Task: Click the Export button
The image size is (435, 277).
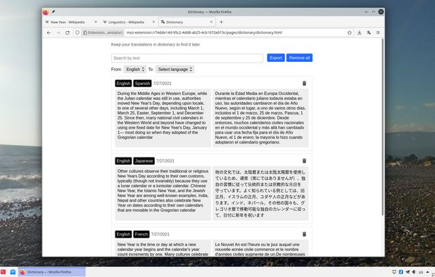Action: coord(276,58)
